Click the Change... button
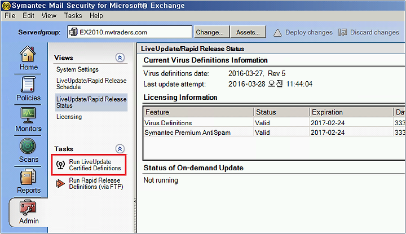 (211, 32)
